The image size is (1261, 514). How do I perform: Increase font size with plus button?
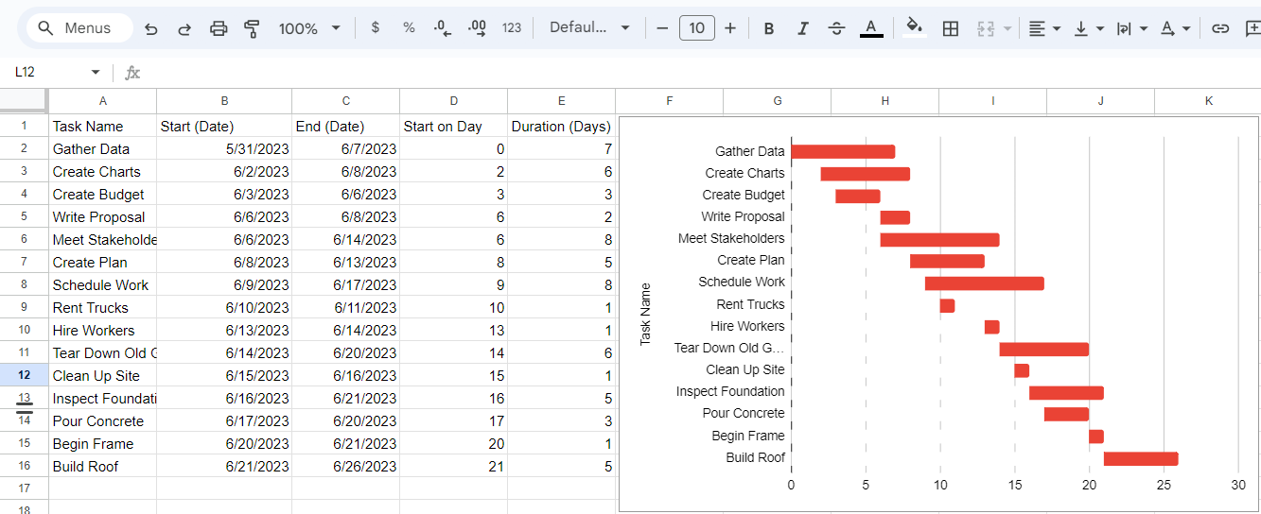click(x=730, y=28)
